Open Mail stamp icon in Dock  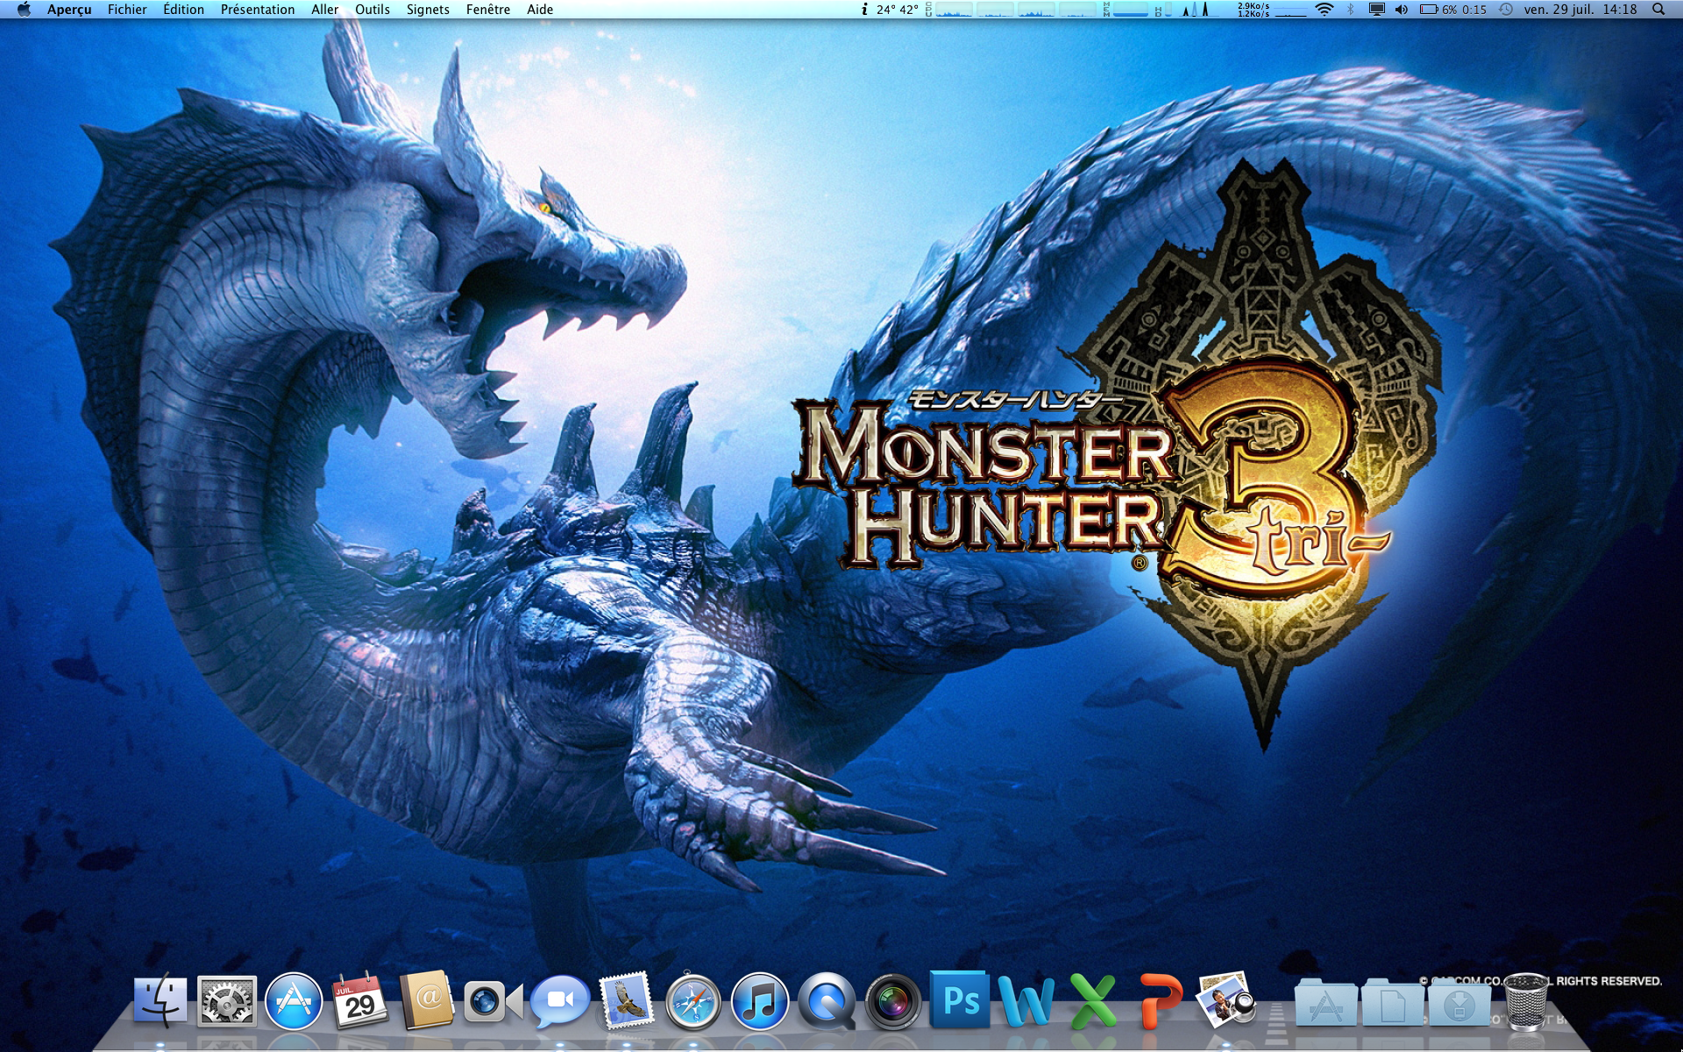(627, 1000)
